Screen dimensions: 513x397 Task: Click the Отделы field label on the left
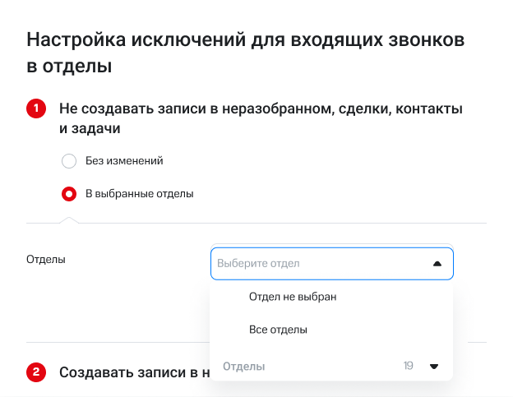click(x=46, y=259)
